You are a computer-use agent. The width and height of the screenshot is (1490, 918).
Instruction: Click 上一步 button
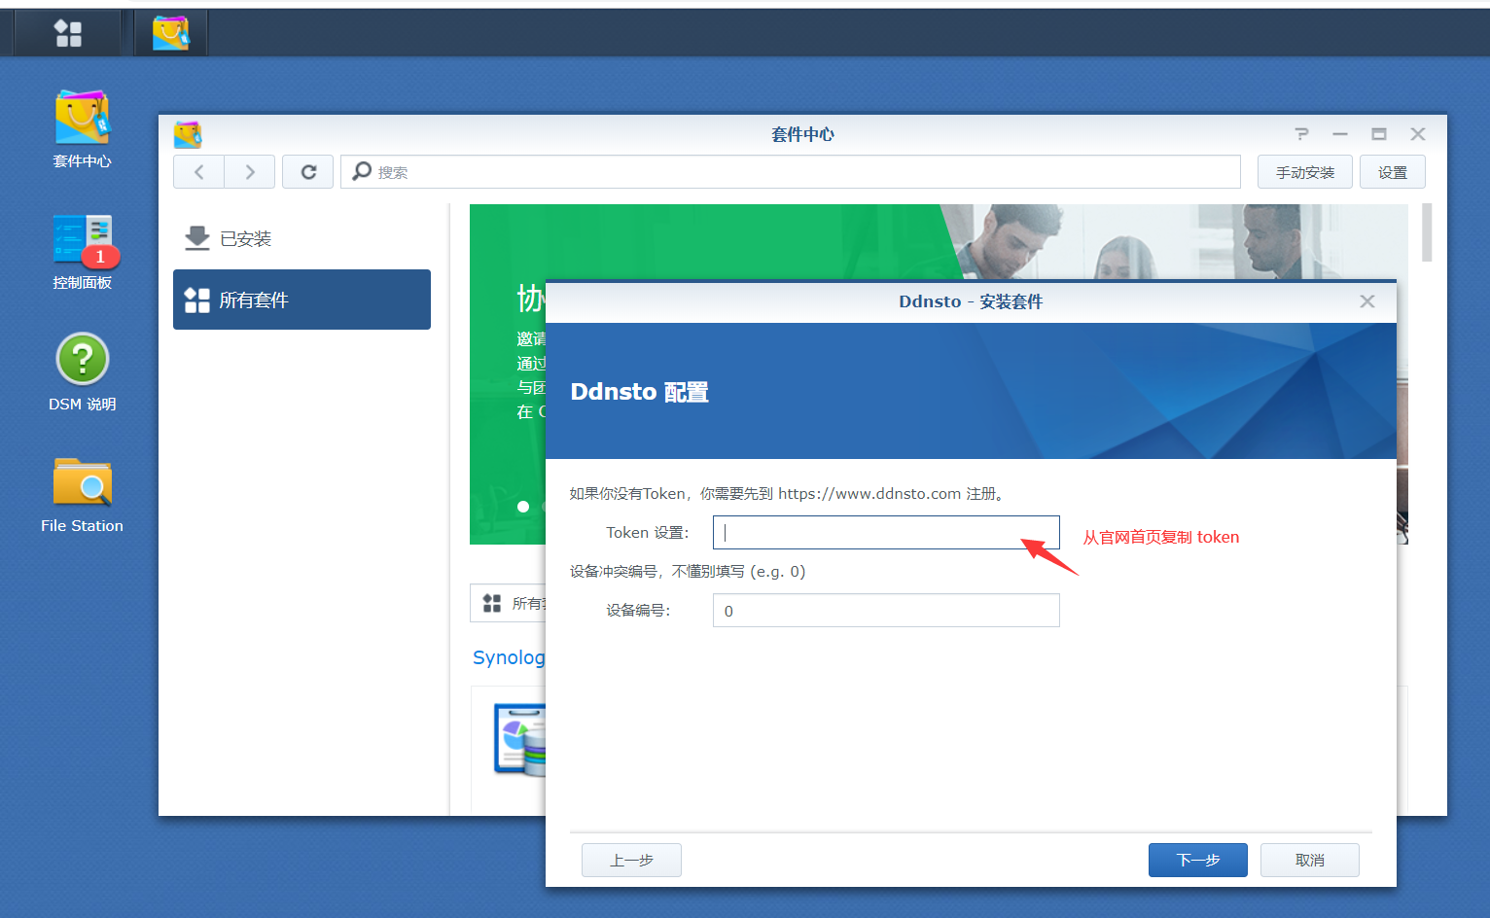coord(631,861)
